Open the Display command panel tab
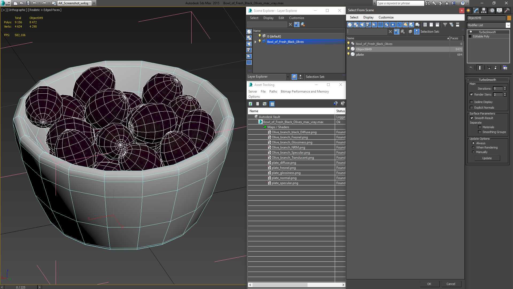 [x=499, y=10]
